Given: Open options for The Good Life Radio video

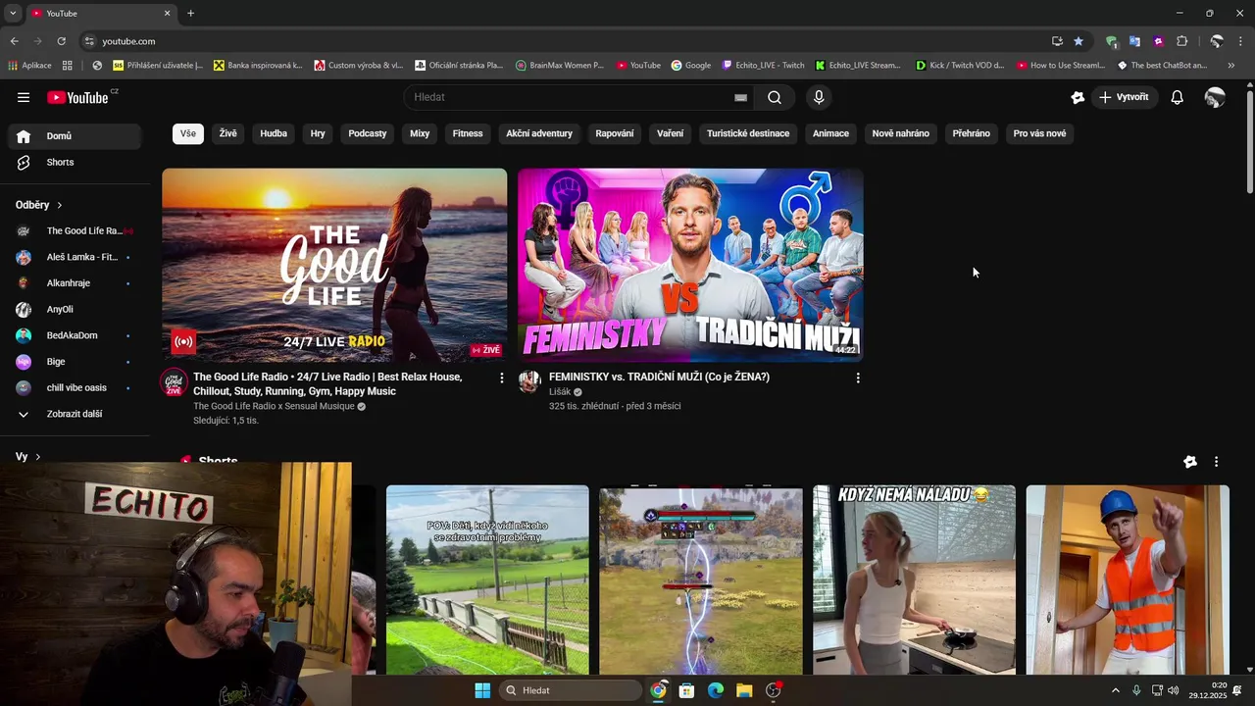Looking at the screenshot, I should (502, 378).
